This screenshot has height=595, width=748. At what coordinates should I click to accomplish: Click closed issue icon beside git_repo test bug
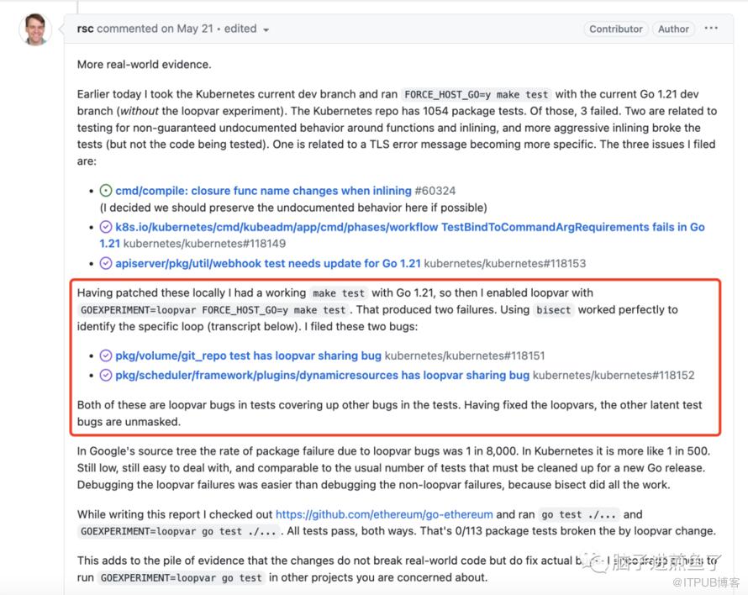[x=105, y=355]
